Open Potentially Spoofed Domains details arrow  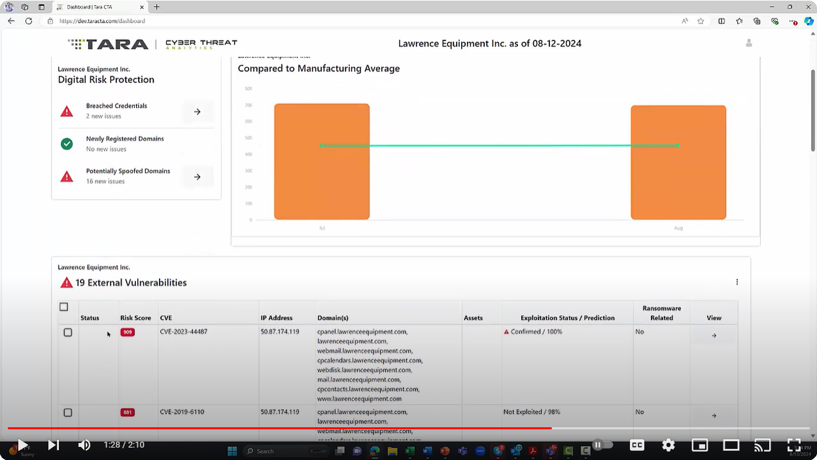pyautogui.click(x=197, y=177)
